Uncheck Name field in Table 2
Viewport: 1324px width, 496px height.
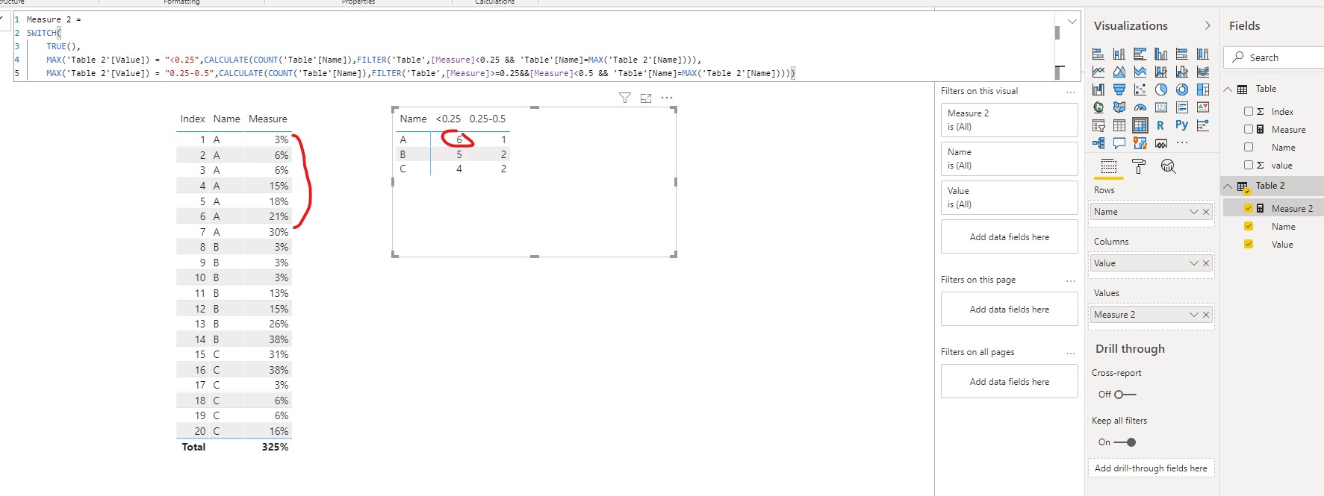(1248, 226)
